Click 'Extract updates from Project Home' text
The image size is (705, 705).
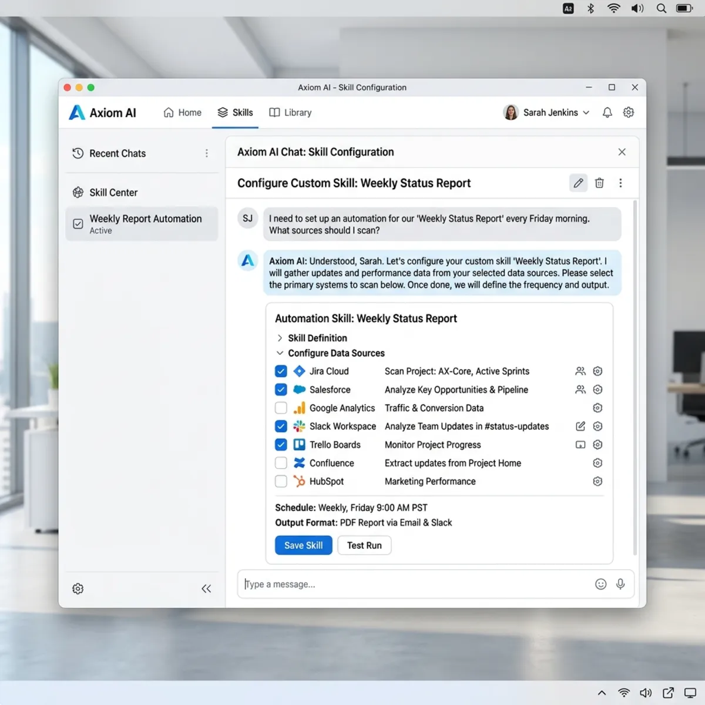coord(453,463)
